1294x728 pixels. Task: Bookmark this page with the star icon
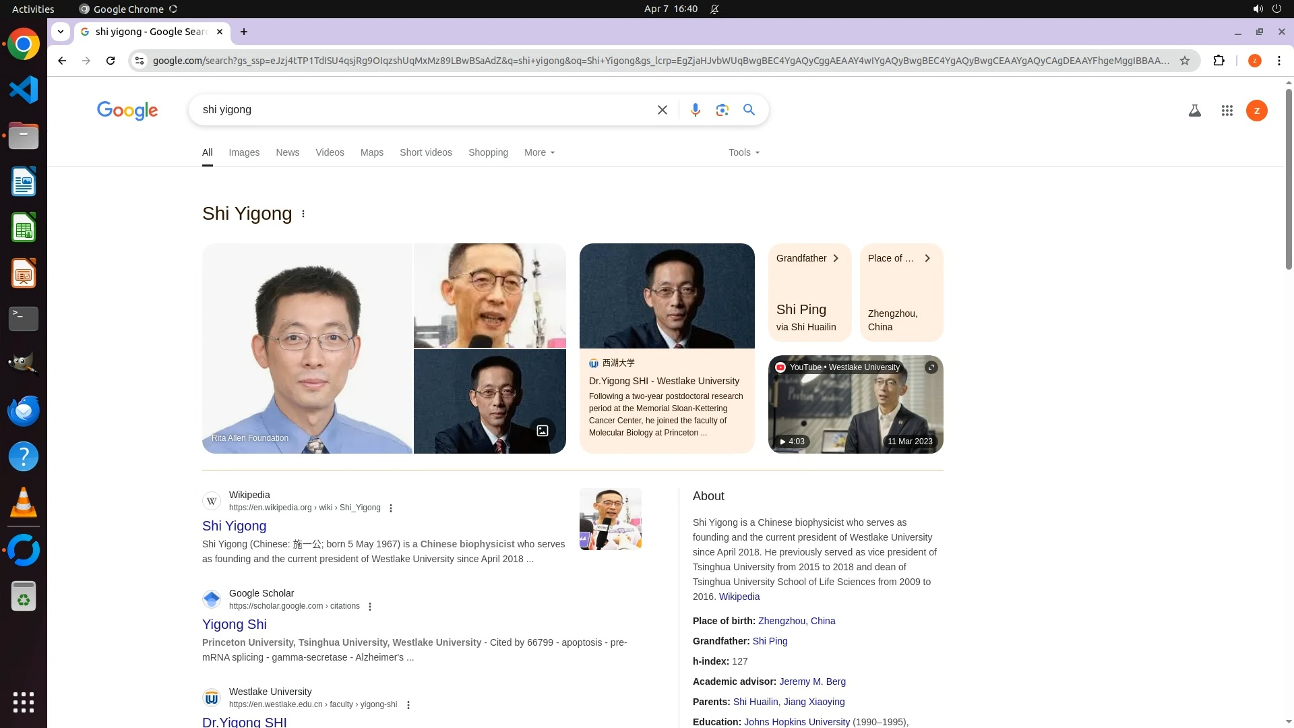(x=1184, y=61)
